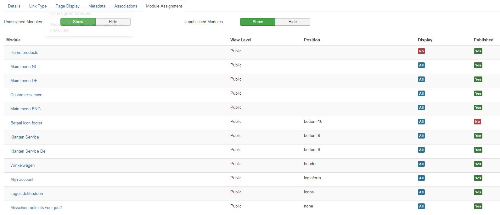
Task: Switch to the Link Type tab
Action: point(38,6)
